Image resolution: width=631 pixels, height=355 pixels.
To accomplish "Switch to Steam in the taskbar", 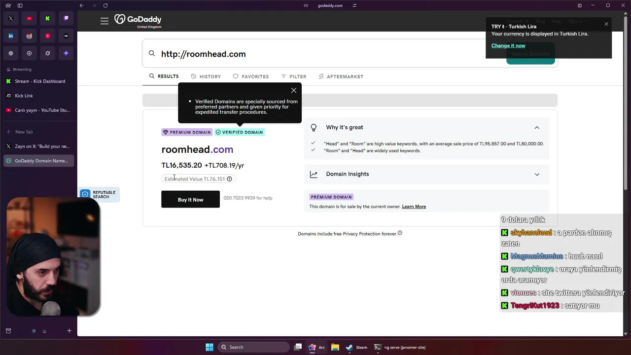I will [x=356, y=347].
